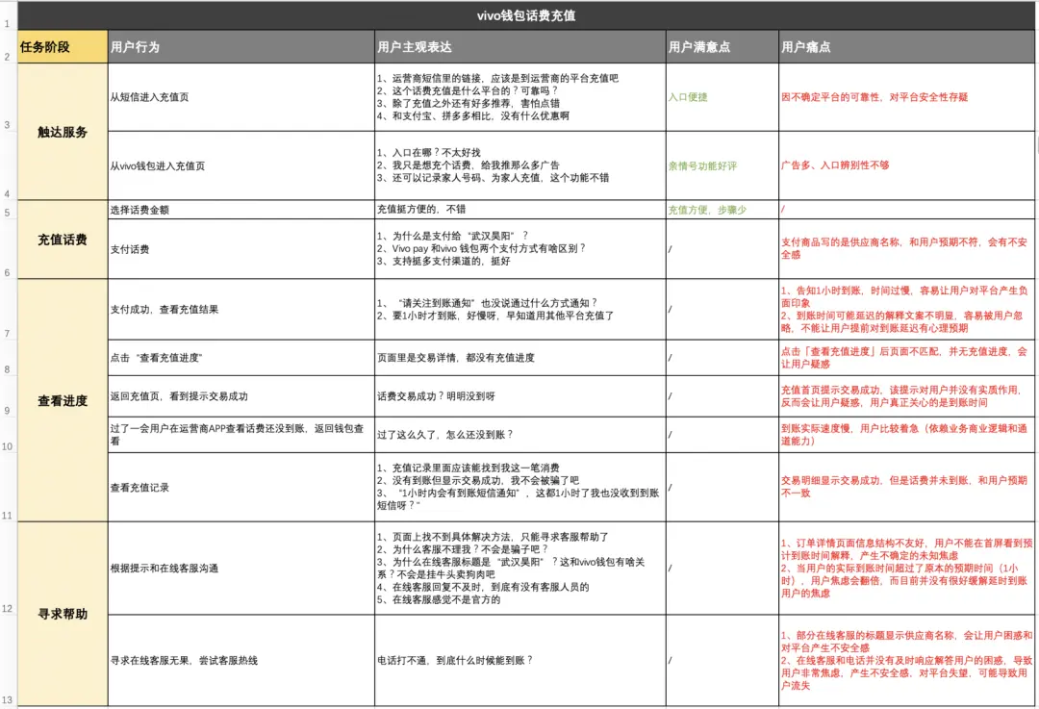Select the 从短信进入充值页 cell
Image resolution: width=1039 pixels, height=709 pixels.
[241, 97]
